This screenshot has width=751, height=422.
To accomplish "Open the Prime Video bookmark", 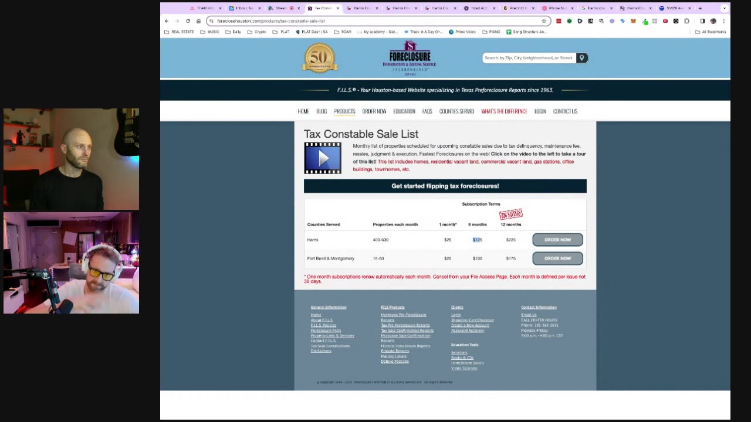I will (x=462, y=32).
